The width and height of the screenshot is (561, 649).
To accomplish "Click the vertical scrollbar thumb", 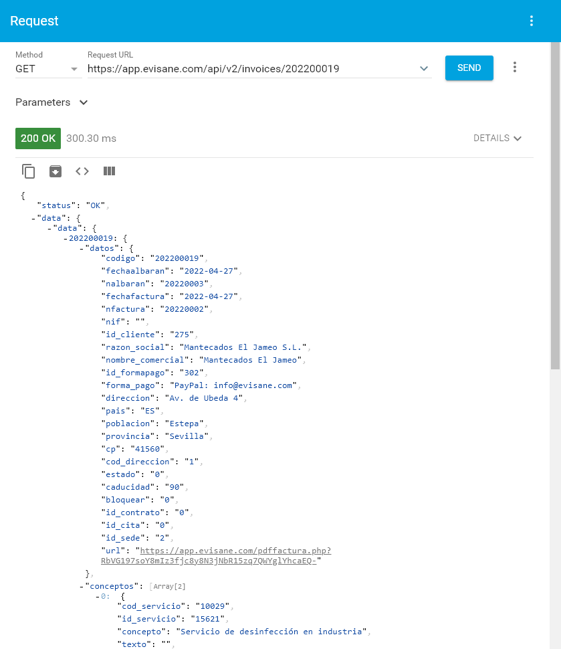I will pyautogui.click(x=555, y=201).
